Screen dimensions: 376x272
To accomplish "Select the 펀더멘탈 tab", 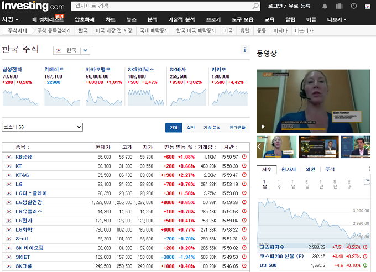I will (237, 128).
